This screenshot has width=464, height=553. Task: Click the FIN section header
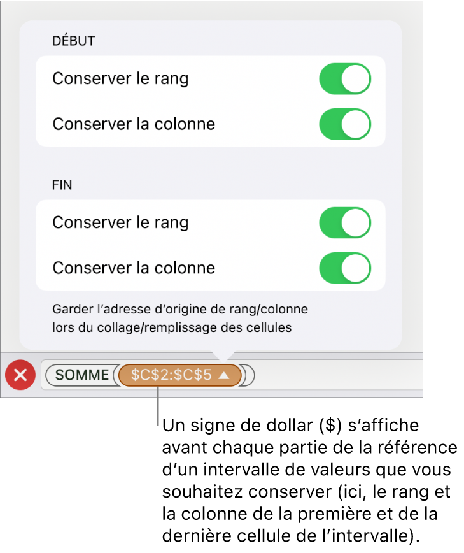coord(62,185)
